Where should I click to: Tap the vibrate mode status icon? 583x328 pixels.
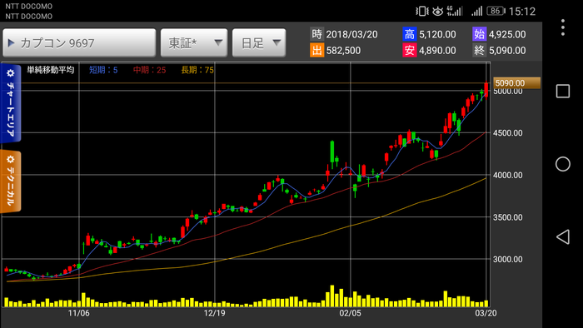coord(422,11)
